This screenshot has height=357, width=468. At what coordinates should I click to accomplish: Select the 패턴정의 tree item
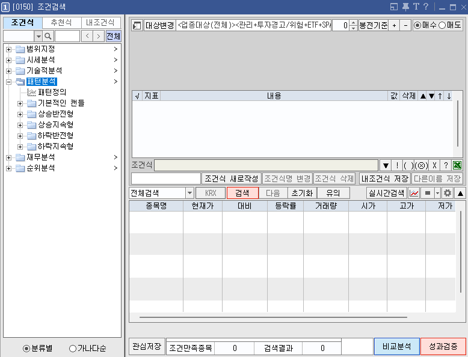point(52,92)
